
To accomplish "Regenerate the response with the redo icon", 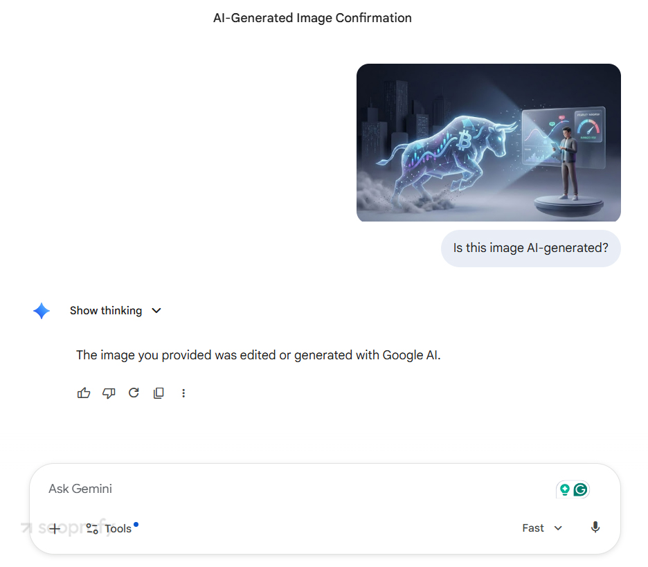I will [x=134, y=393].
